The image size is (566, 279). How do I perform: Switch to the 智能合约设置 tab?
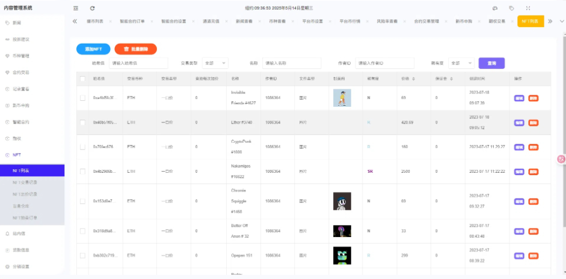174,21
